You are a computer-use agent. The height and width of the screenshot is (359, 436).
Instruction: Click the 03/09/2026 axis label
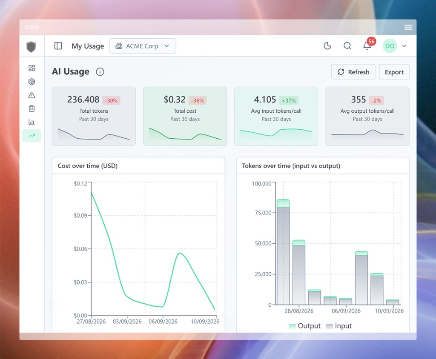click(127, 322)
